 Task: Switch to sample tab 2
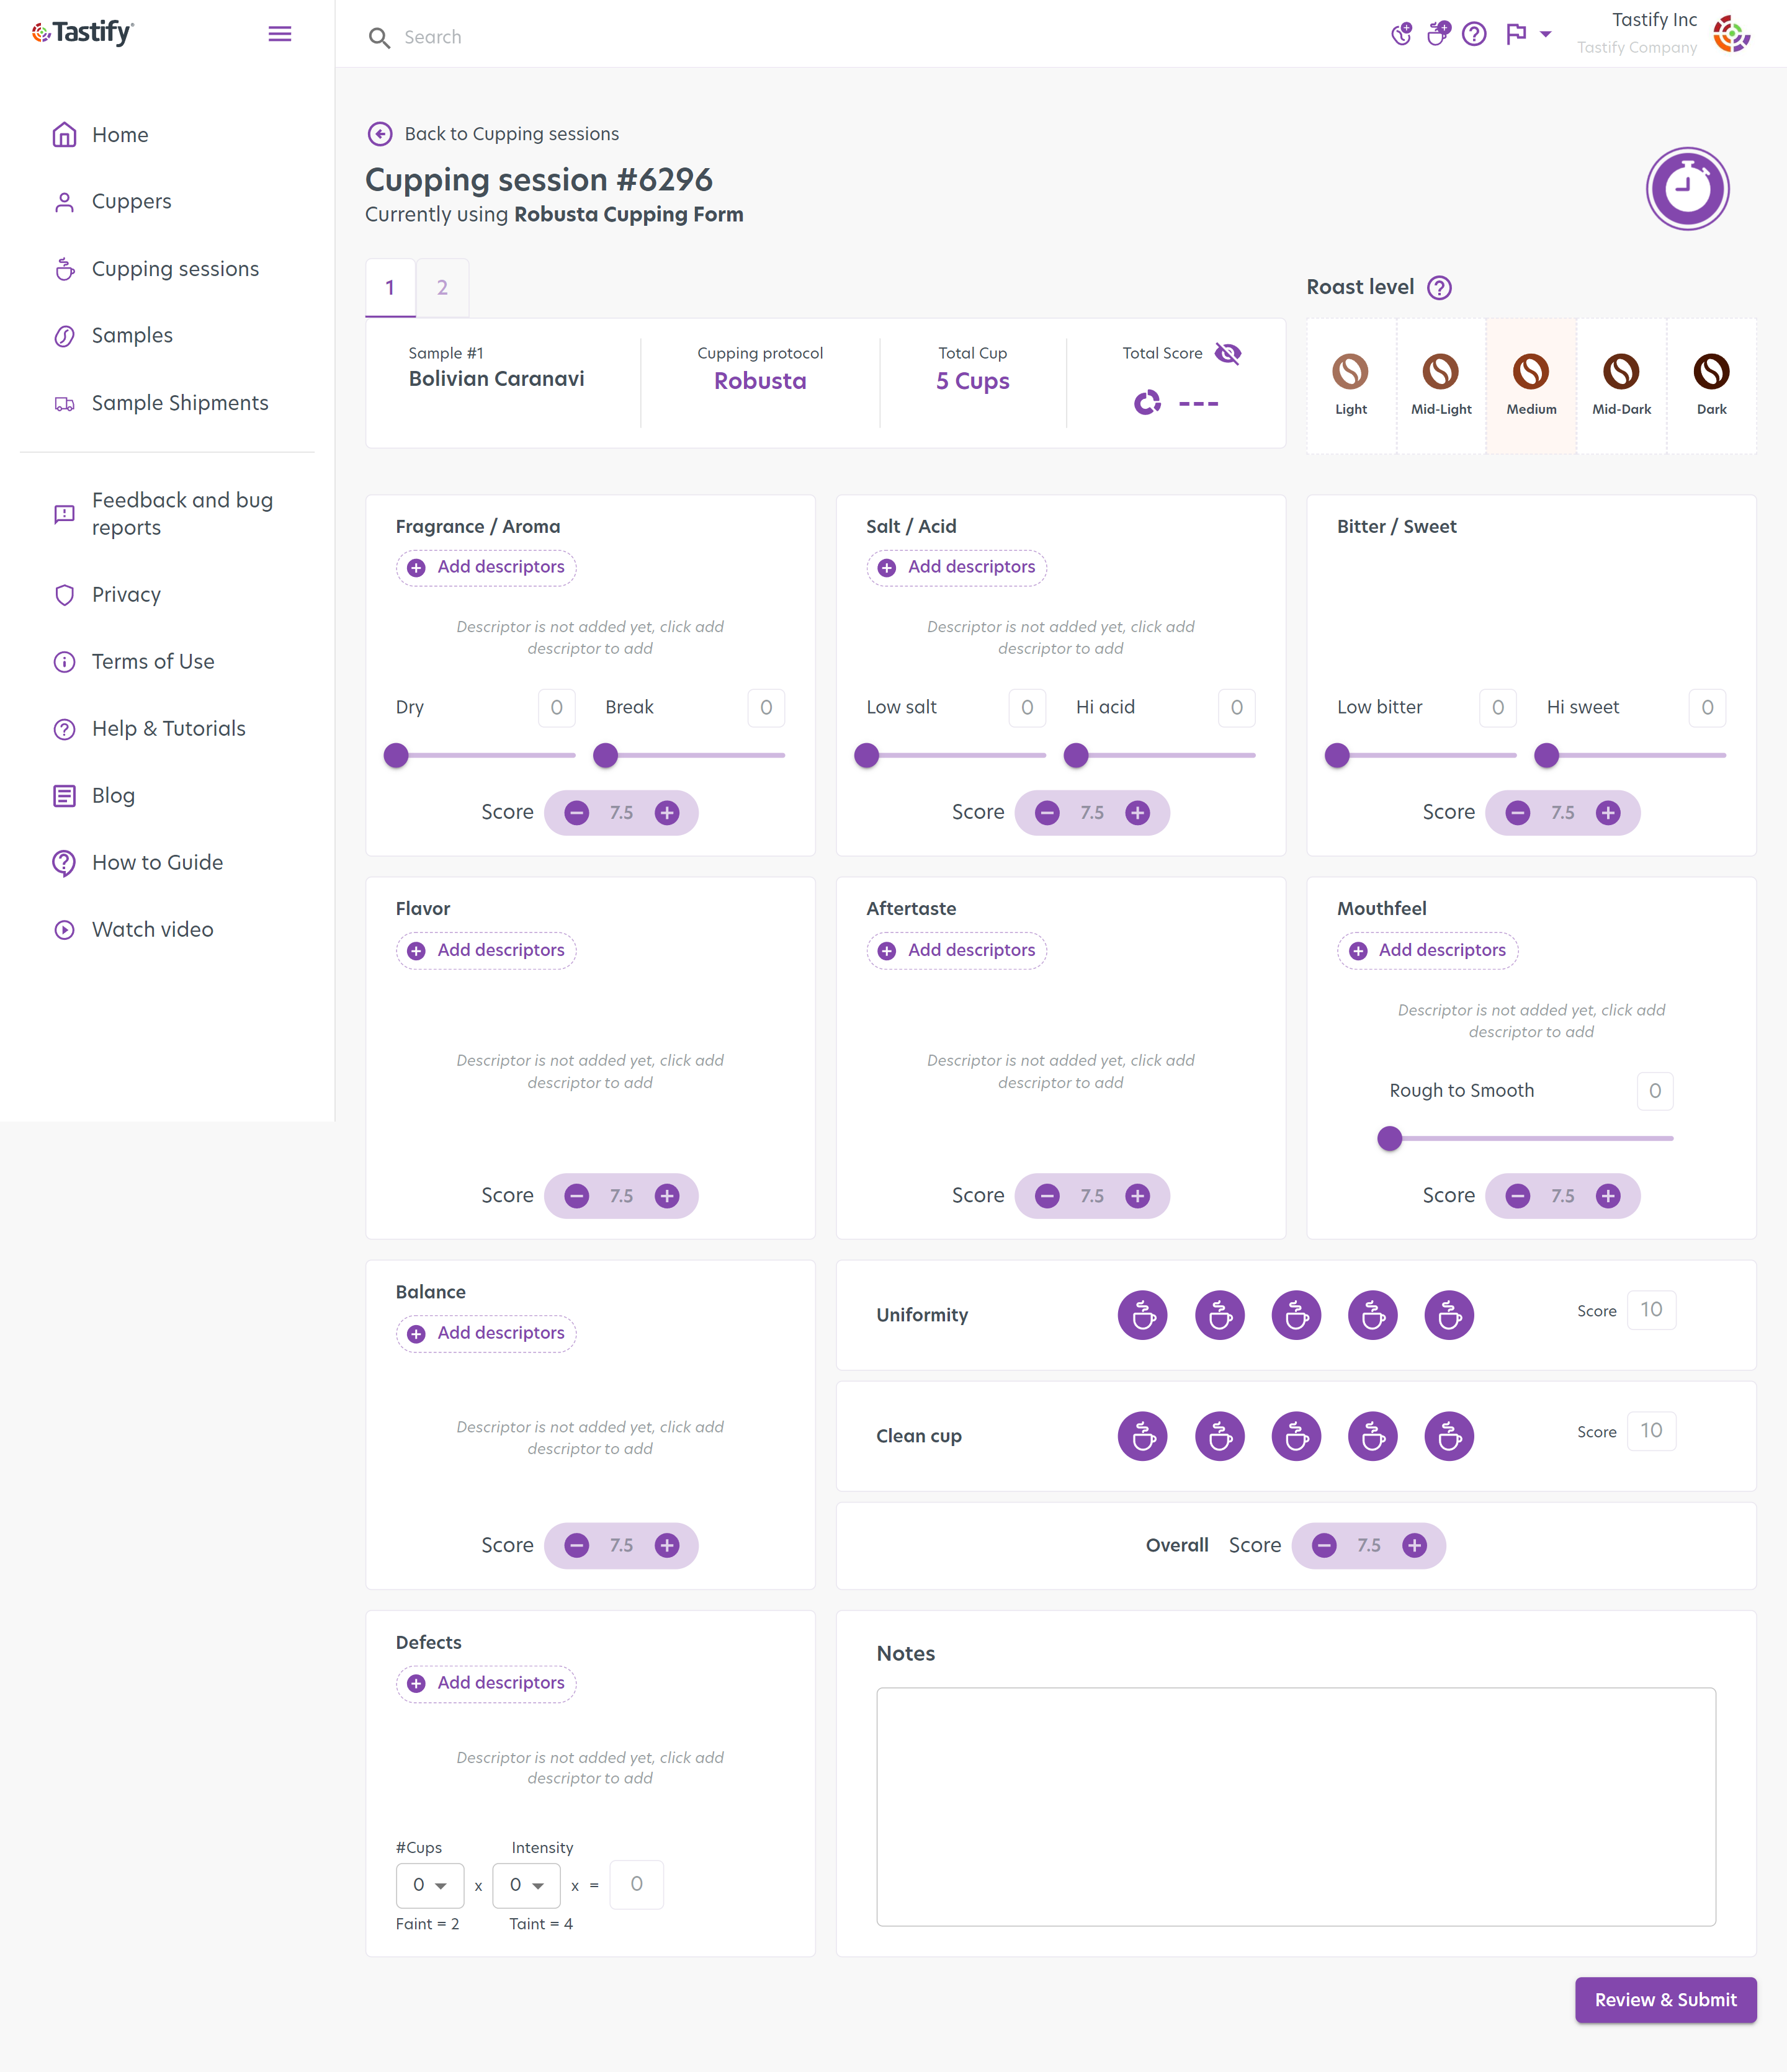442,288
